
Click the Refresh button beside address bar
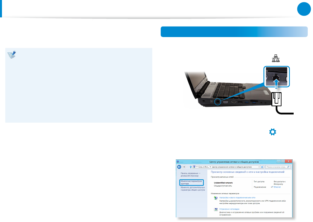[x=262, y=167]
